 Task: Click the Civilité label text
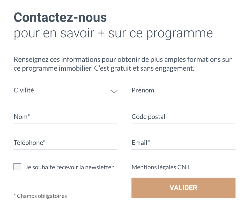pos(24,90)
